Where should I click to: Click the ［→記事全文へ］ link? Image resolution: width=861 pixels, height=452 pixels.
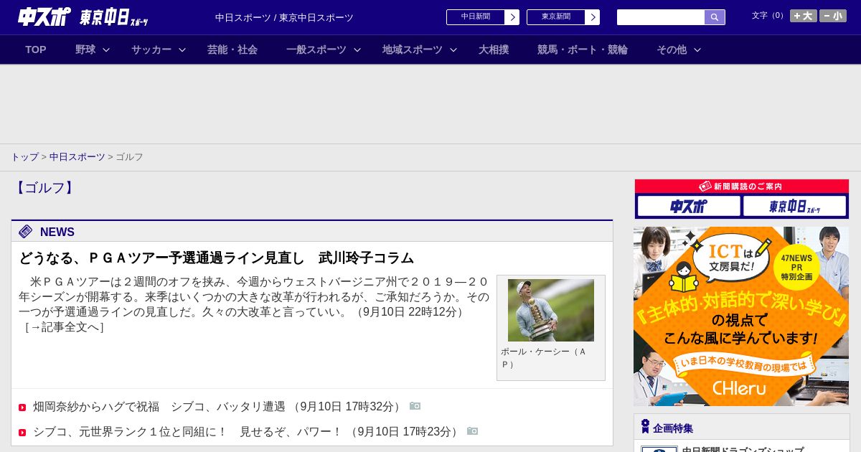pos(64,327)
